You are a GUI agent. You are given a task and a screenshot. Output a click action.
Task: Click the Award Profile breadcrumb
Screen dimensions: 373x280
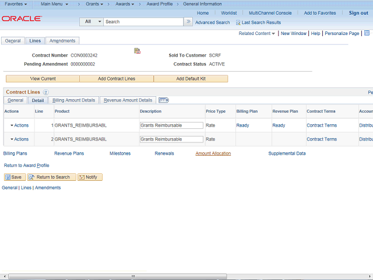[x=159, y=4]
